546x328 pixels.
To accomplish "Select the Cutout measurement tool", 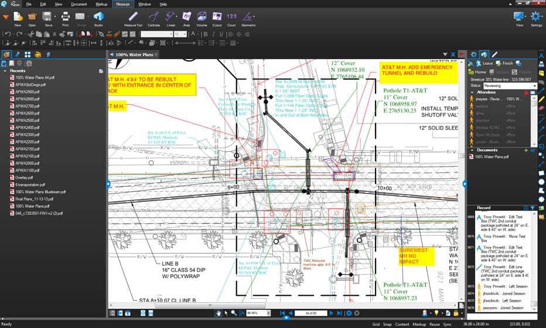I will [x=217, y=17].
